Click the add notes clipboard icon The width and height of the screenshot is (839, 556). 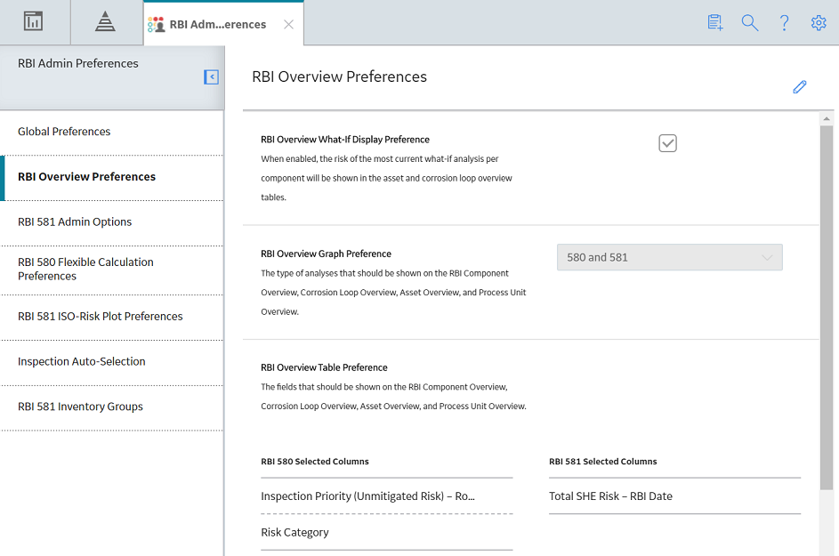pyautogui.click(x=714, y=22)
